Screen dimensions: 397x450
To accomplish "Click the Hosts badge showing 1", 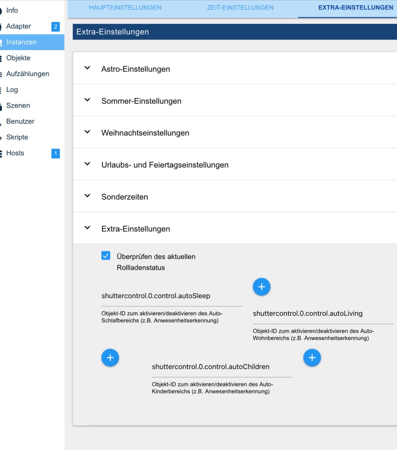I will (x=55, y=154).
